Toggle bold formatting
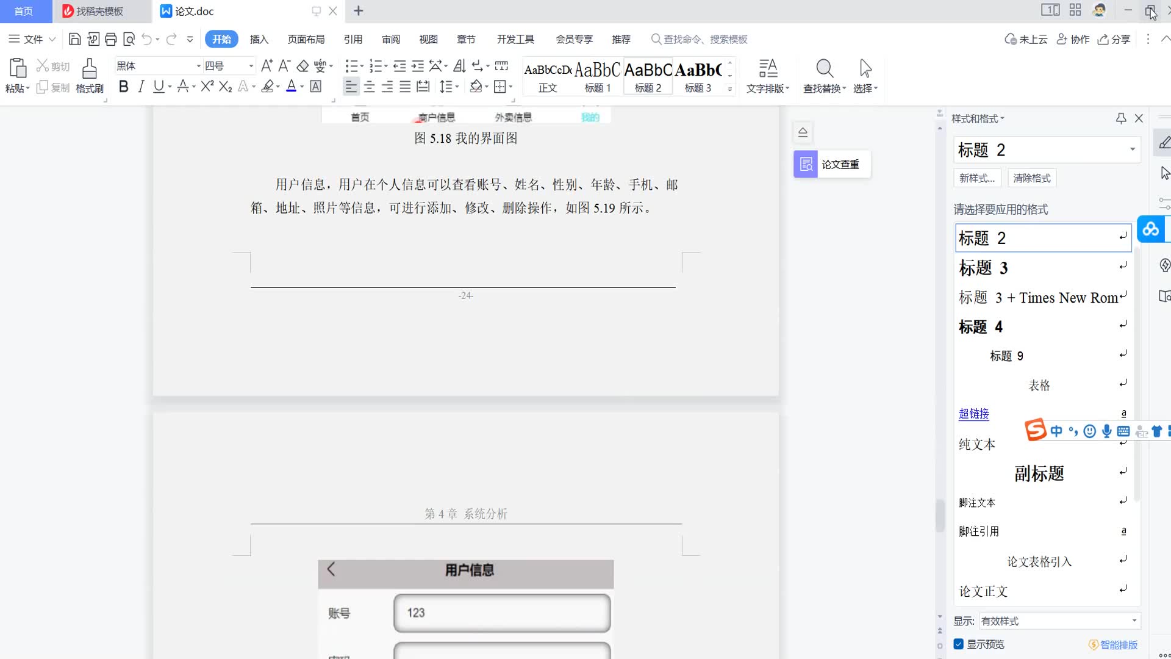This screenshot has width=1171, height=659. coord(124,87)
